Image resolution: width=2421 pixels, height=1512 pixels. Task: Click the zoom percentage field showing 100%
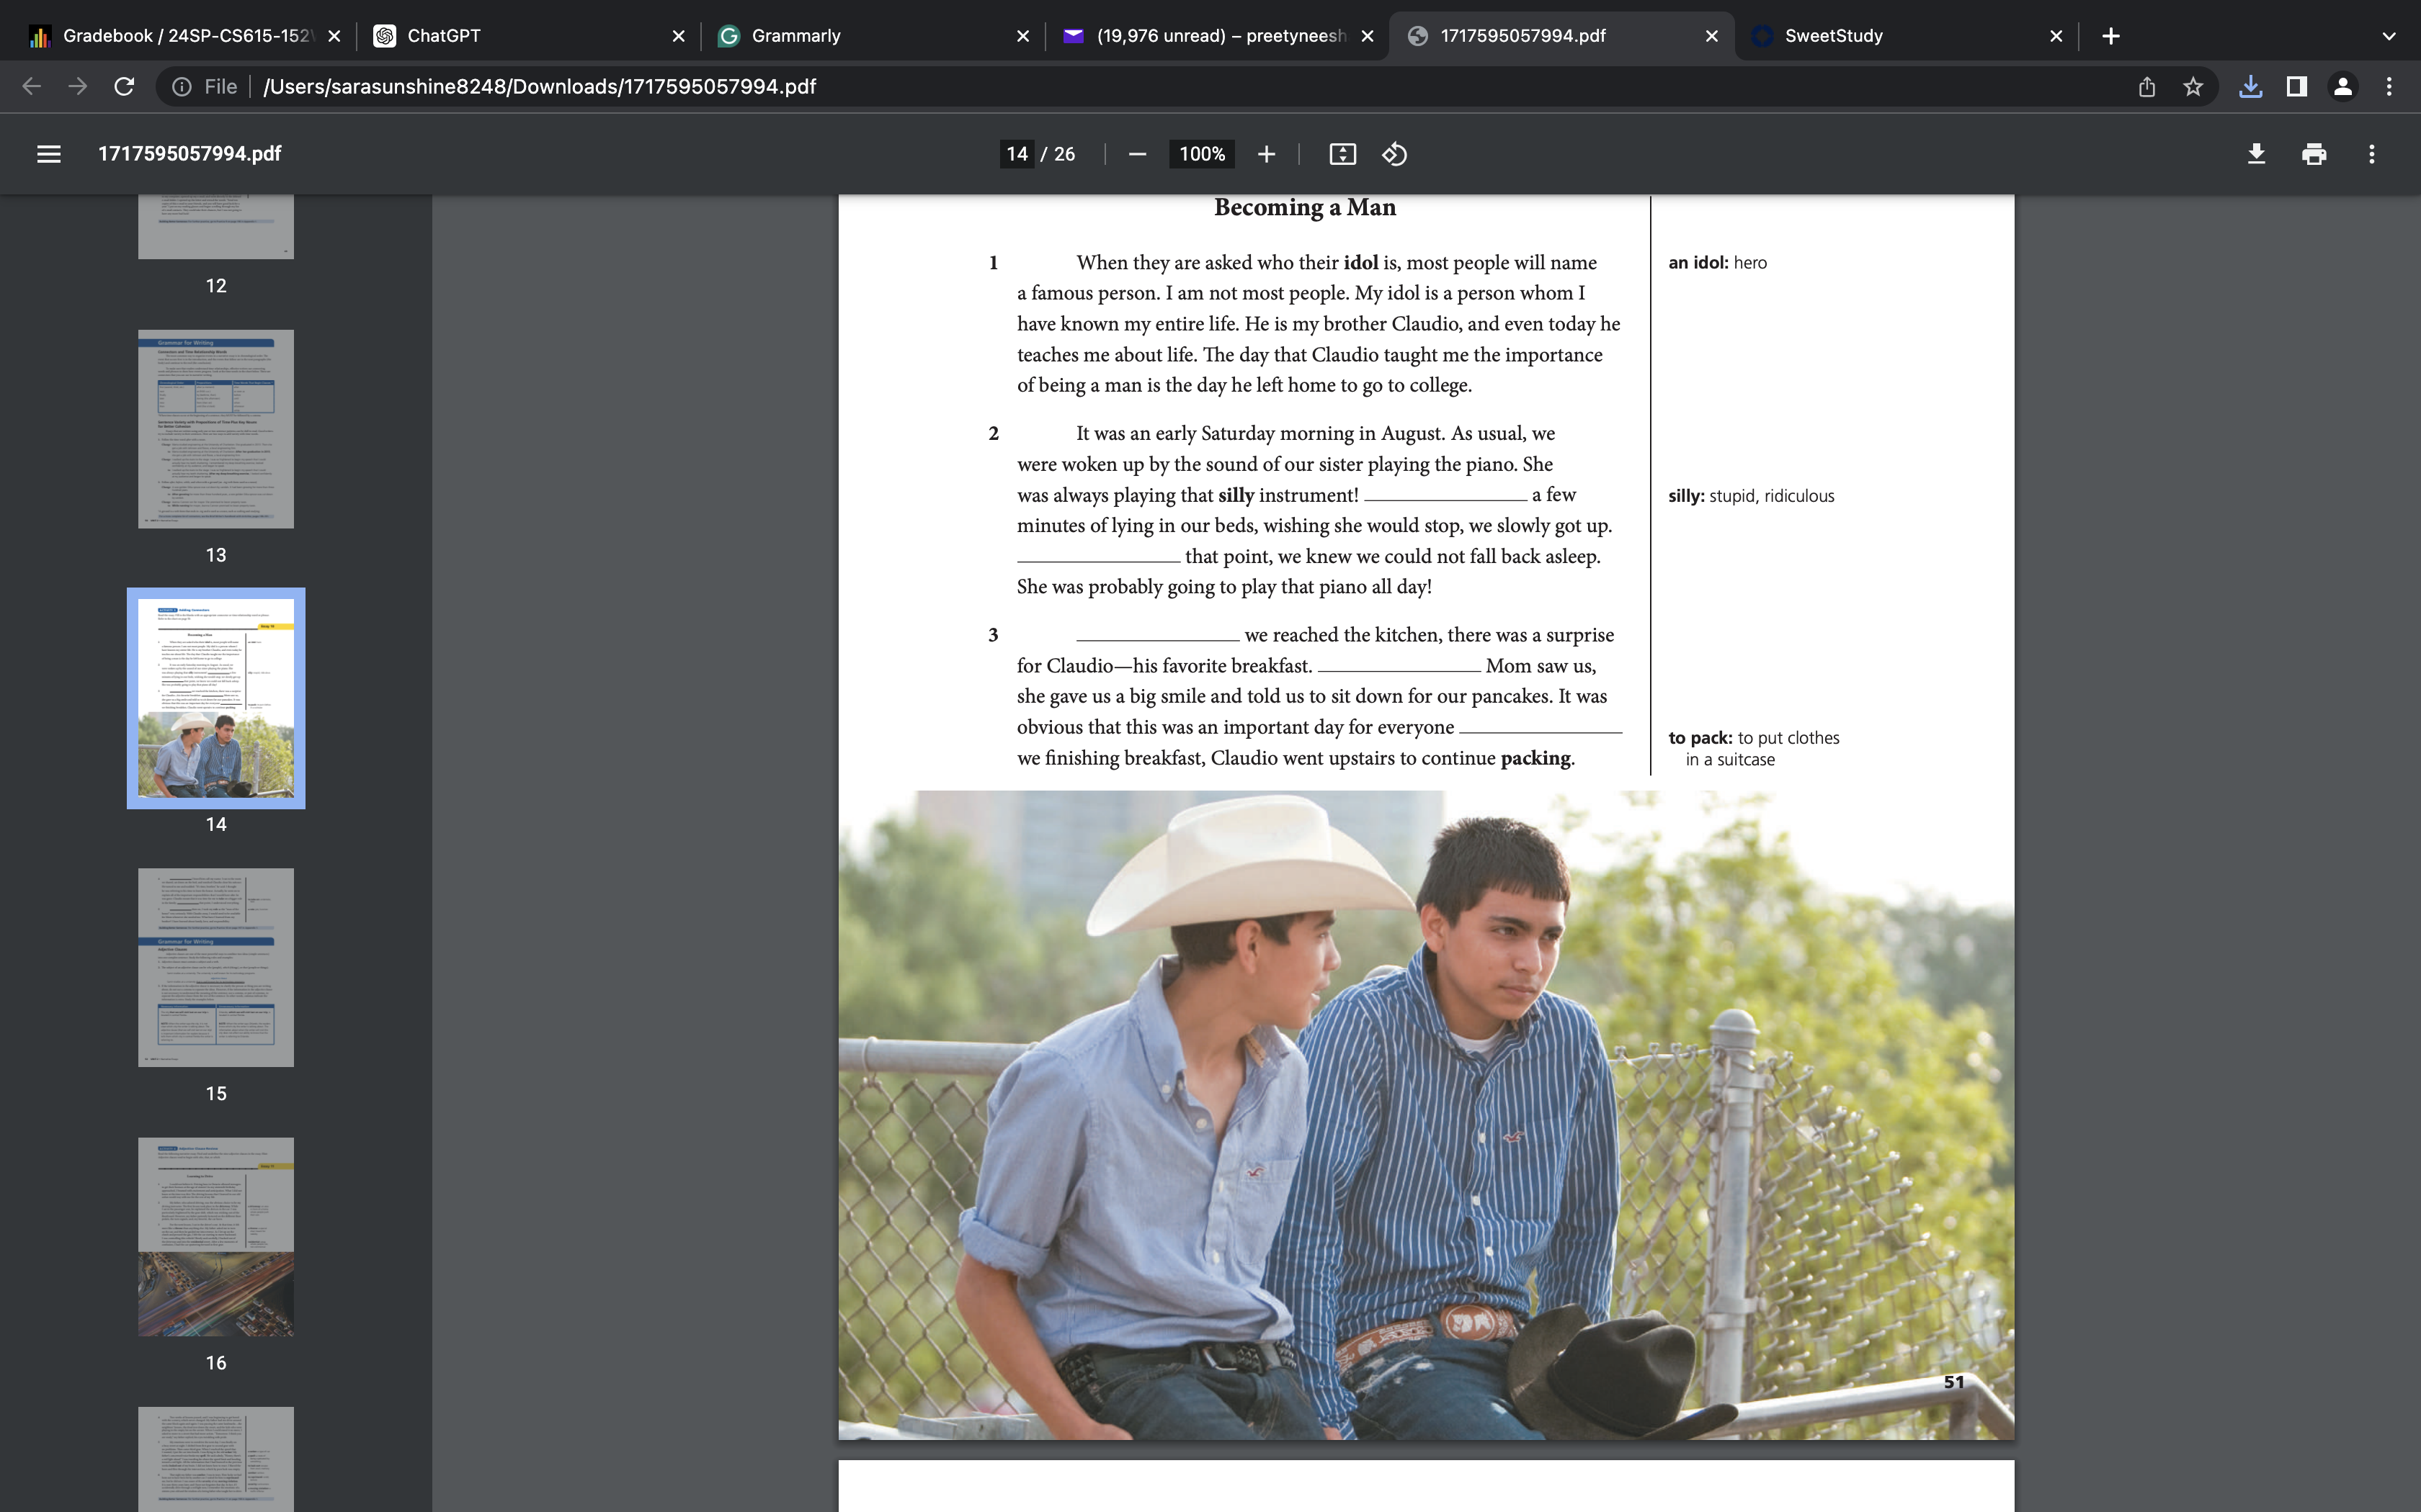click(1202, 154)
